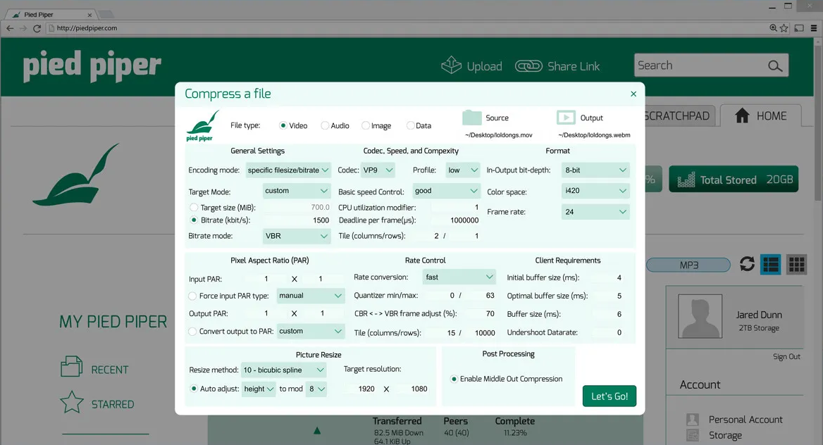This screenshot has height=445, width=823.
Task: Click the refresh arrows icon
Action: coord(747,264)
